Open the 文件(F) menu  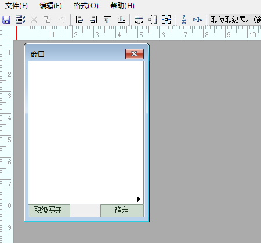(16, 6)
